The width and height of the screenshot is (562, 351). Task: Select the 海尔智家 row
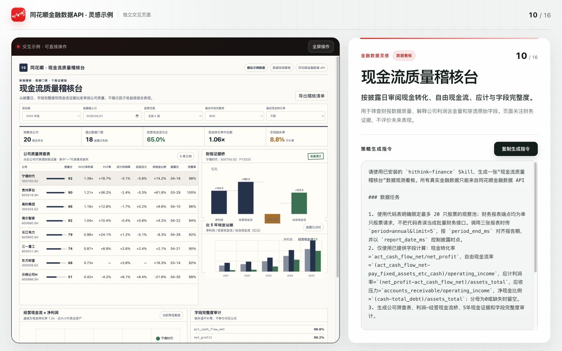click(x=109, y=220)
